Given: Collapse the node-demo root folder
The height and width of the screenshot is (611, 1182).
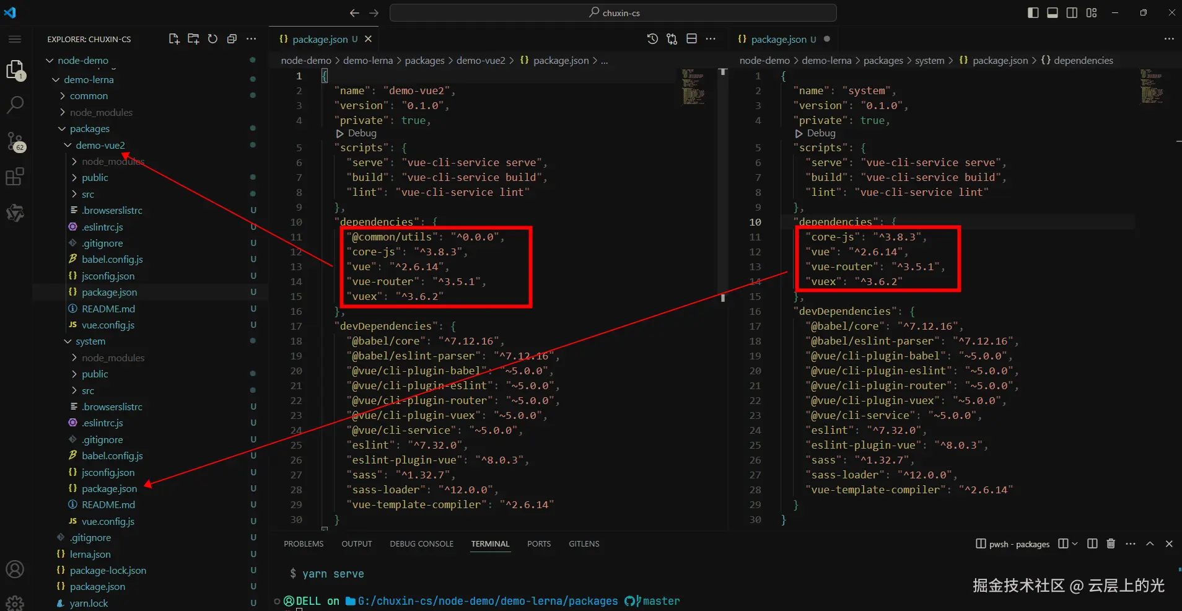Looking at the screenshot, I should pyautogui.click(x=50, y=61).
